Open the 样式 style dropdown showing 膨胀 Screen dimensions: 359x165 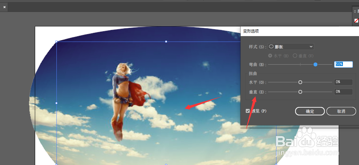click(x=291, y=47)
